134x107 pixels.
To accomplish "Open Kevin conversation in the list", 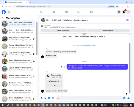I will [x=18, y=99].
